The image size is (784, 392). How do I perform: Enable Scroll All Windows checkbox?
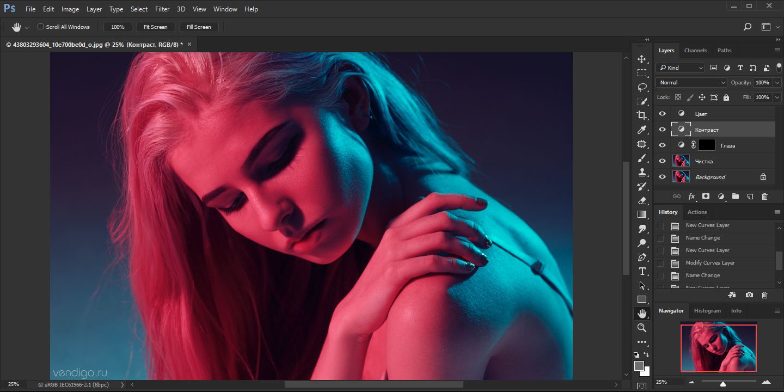point(40,27)
